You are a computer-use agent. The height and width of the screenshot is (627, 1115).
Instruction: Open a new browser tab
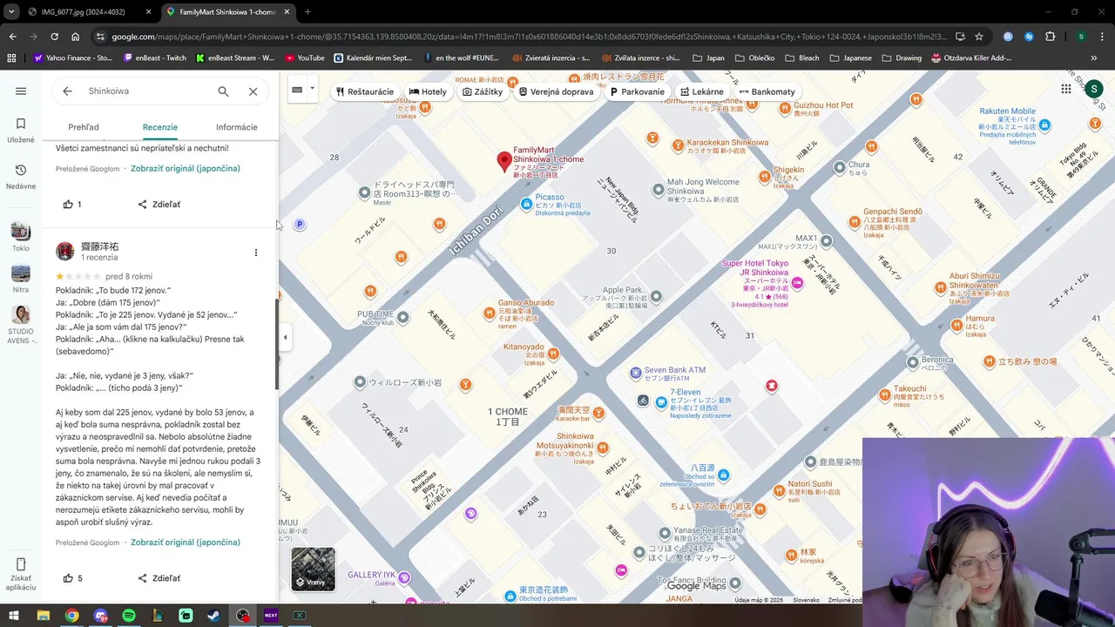pos(307,12)
